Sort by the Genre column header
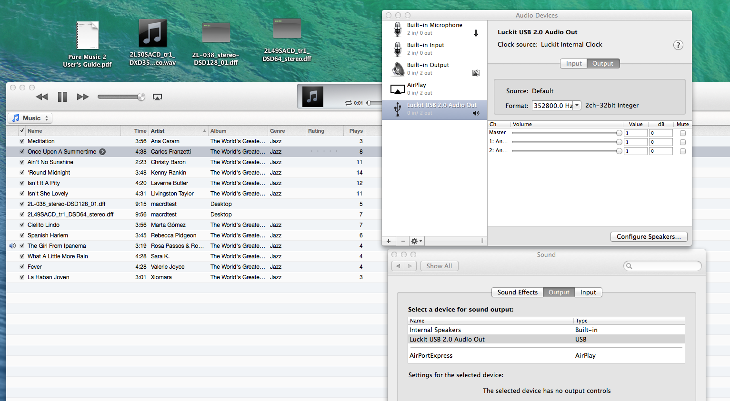The height and width of the screenshot is (401, 730). point(287,131)
